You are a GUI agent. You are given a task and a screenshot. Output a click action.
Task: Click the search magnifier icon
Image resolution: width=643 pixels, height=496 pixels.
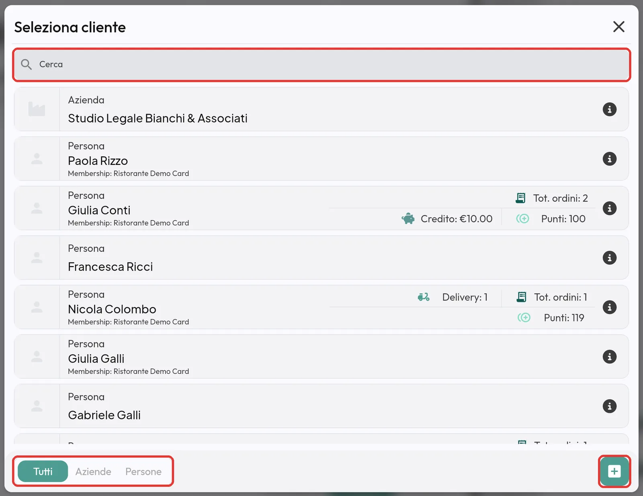point(27,64)
